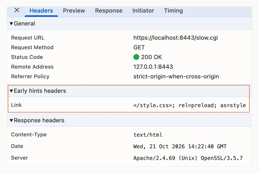Open the Timing tab
This screenshot has width=259, height=173.
pyautogui.click(x=174, y=11)
